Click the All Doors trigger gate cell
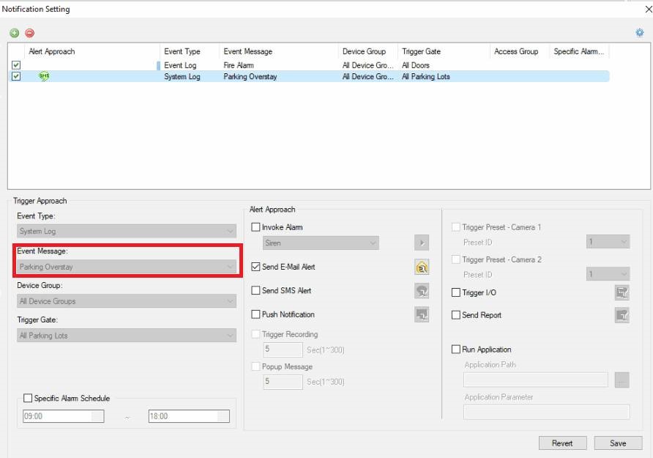The image size is (653, 458). coord(416,65)
